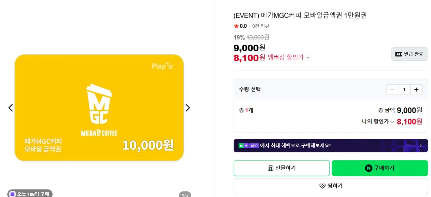
Task: Open the 0건 리뷰 reviews link
Action: click(x=261, y=26)
